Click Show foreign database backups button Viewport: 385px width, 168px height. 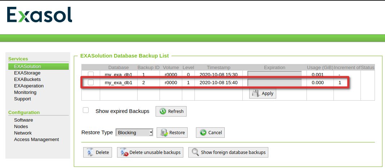tap(228, 152)
